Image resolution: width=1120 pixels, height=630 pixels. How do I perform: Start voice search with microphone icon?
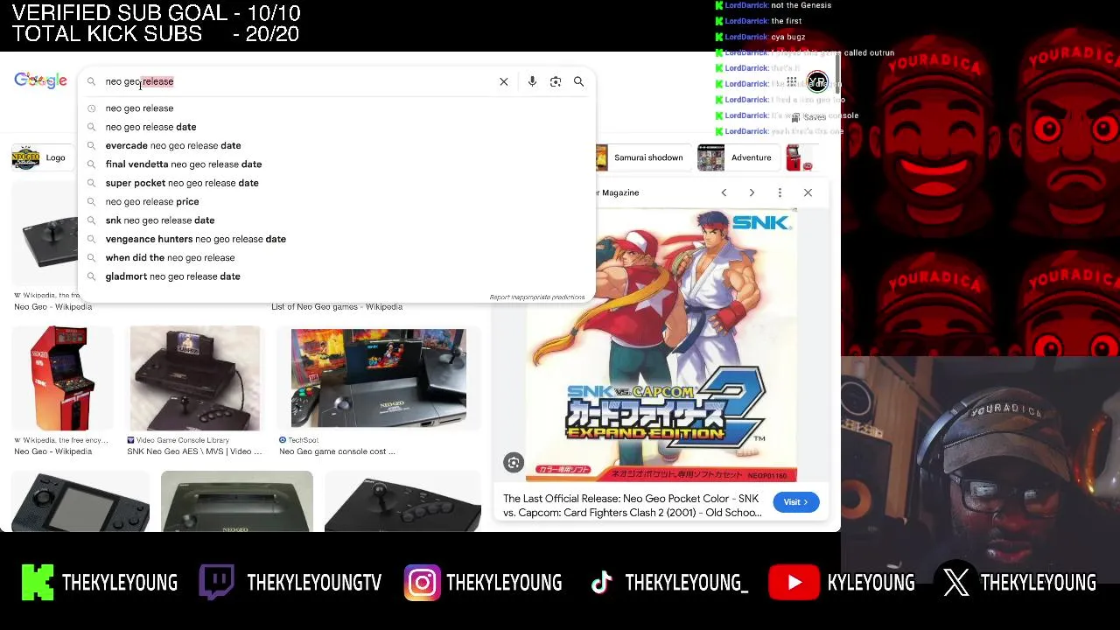tap(532, 81)
